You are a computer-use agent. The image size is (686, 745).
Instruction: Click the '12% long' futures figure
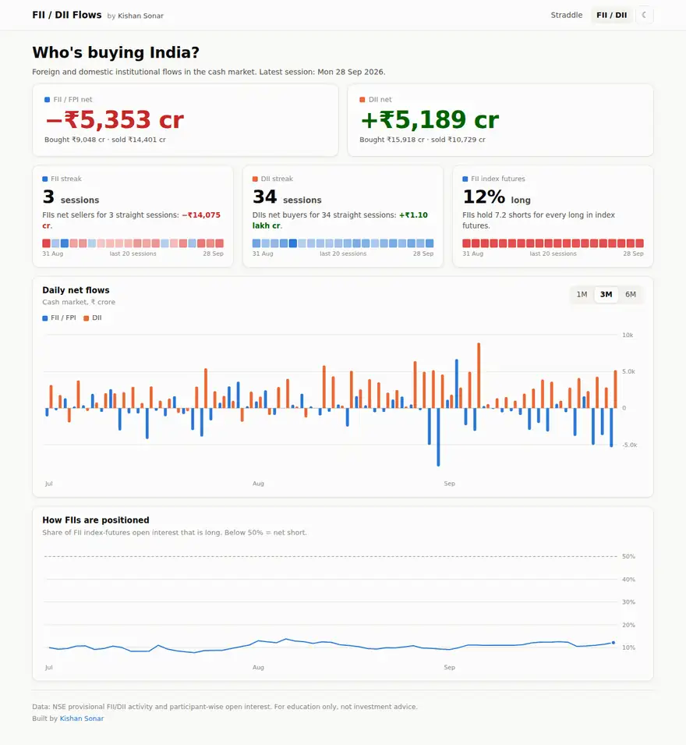(x=497, y=197)
